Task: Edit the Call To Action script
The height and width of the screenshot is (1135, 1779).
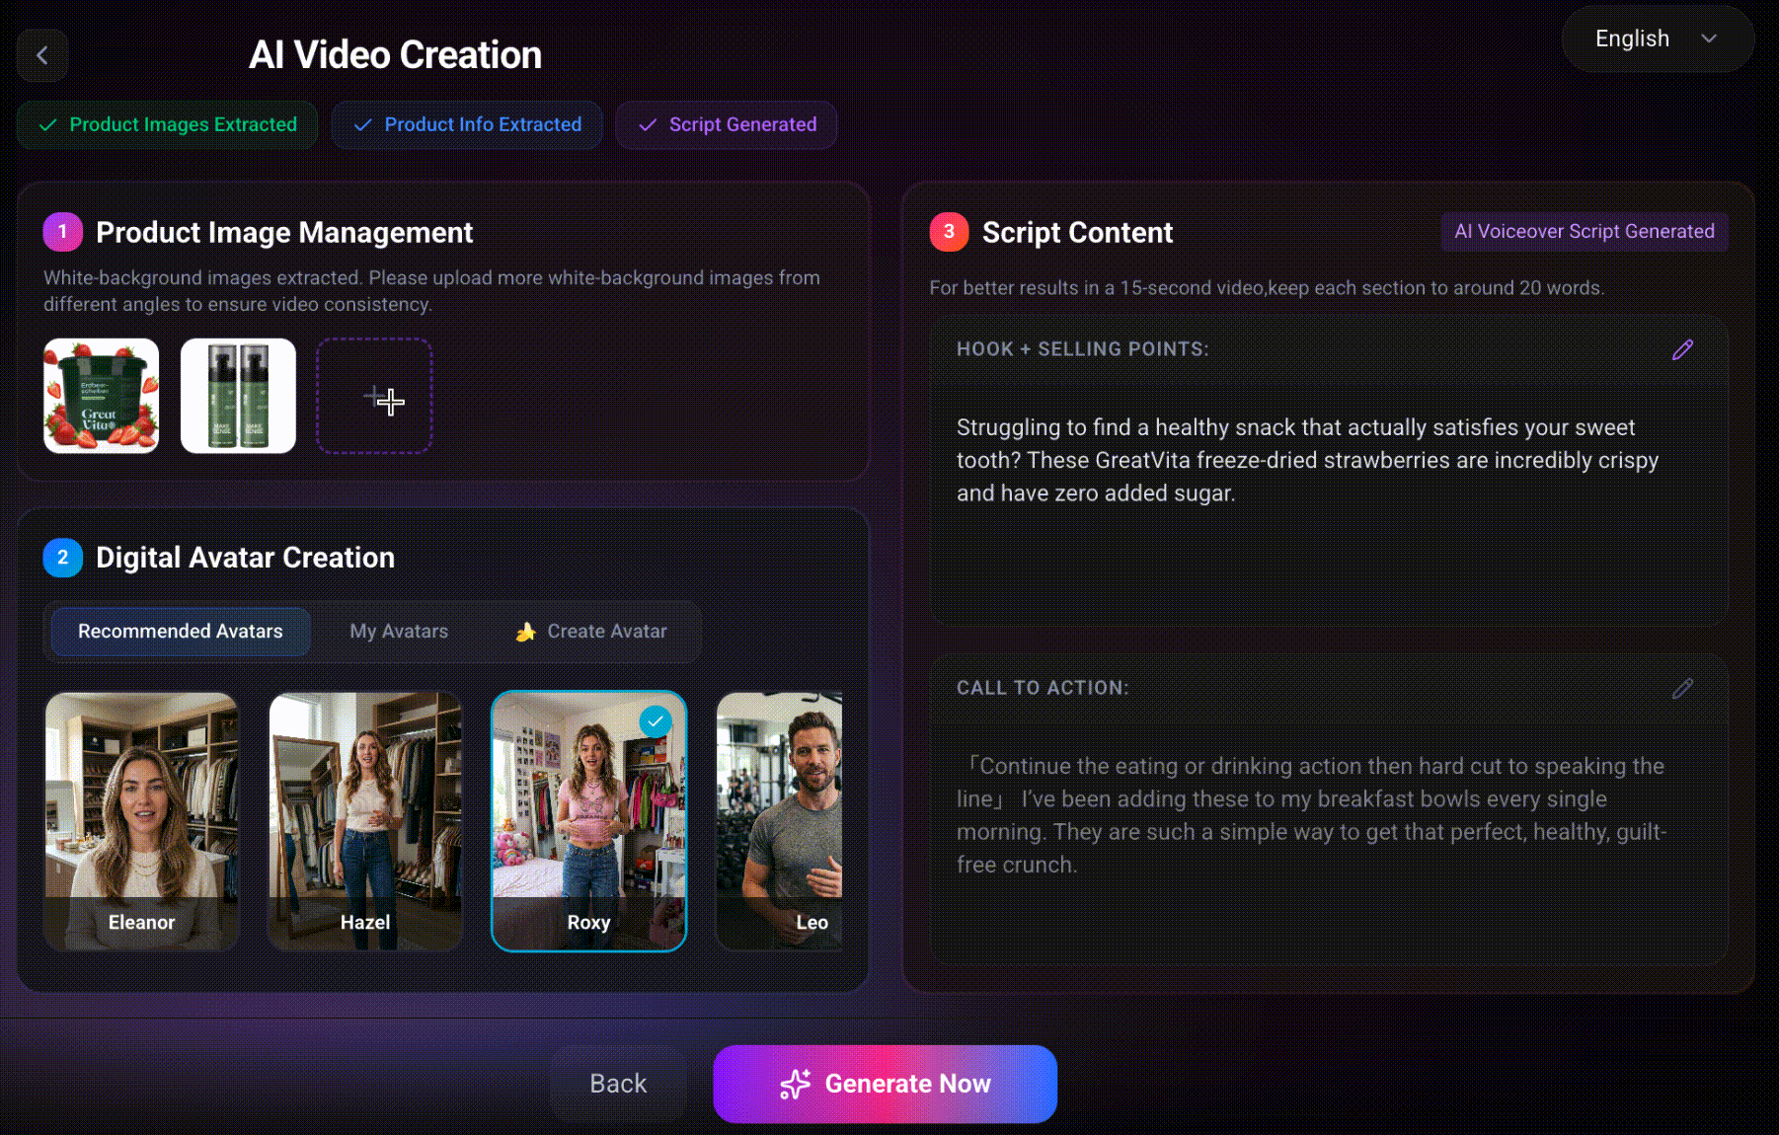Action: (x=1682, y=689)
